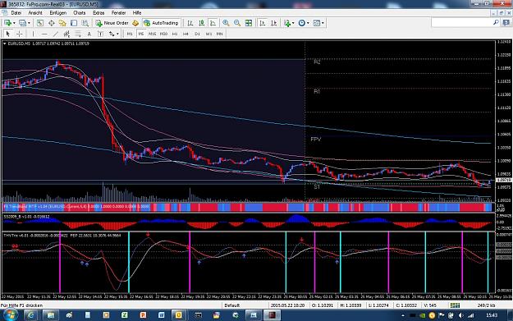
Task: Switch to candlestick chart mode
Action: point(202,23)
